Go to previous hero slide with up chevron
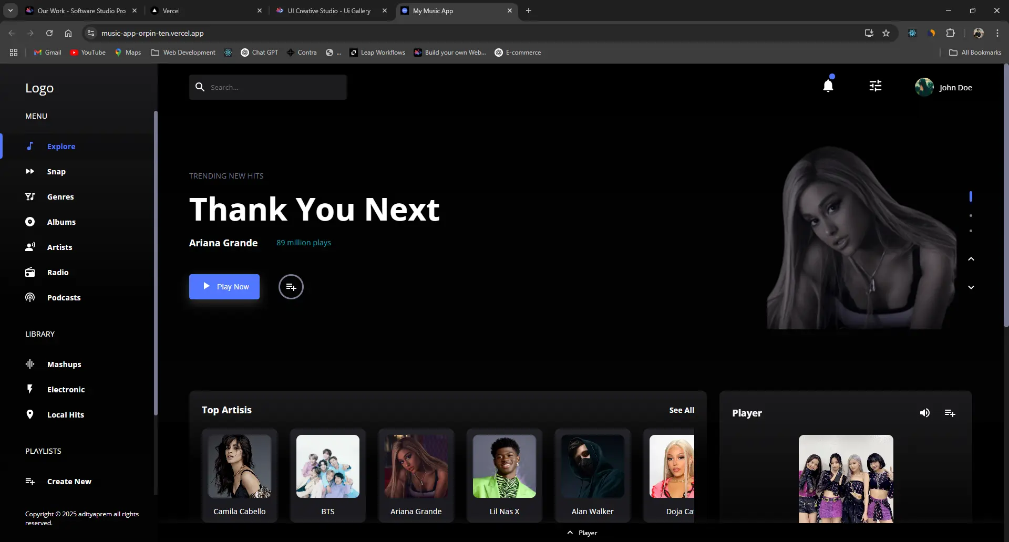 point(971,259)
